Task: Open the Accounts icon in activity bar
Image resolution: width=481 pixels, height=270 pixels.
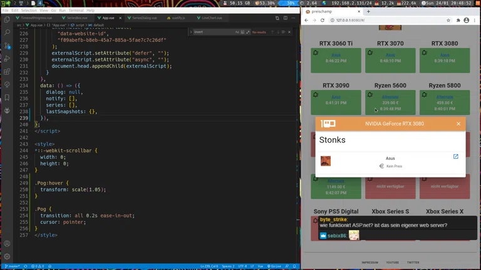Action: (7, 244)
